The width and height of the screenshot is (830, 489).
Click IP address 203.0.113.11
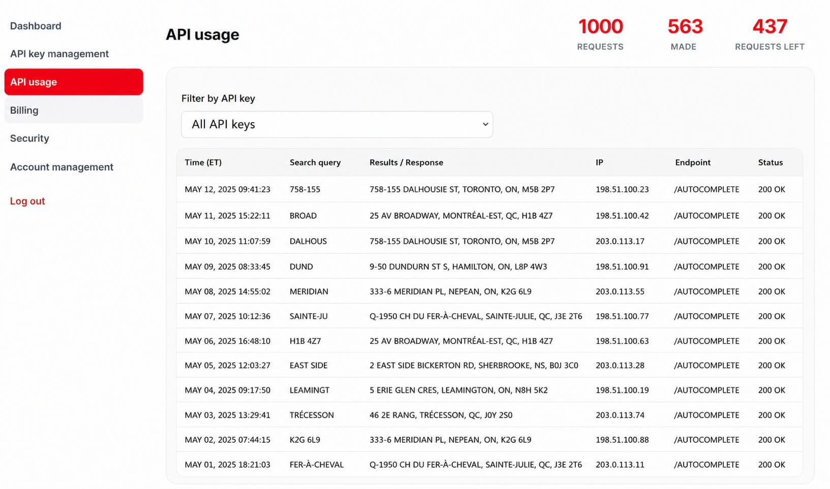click(620, 465)
